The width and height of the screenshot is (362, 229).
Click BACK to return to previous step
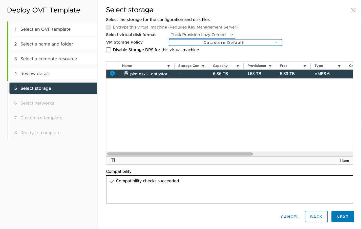[x=316, y=217]
